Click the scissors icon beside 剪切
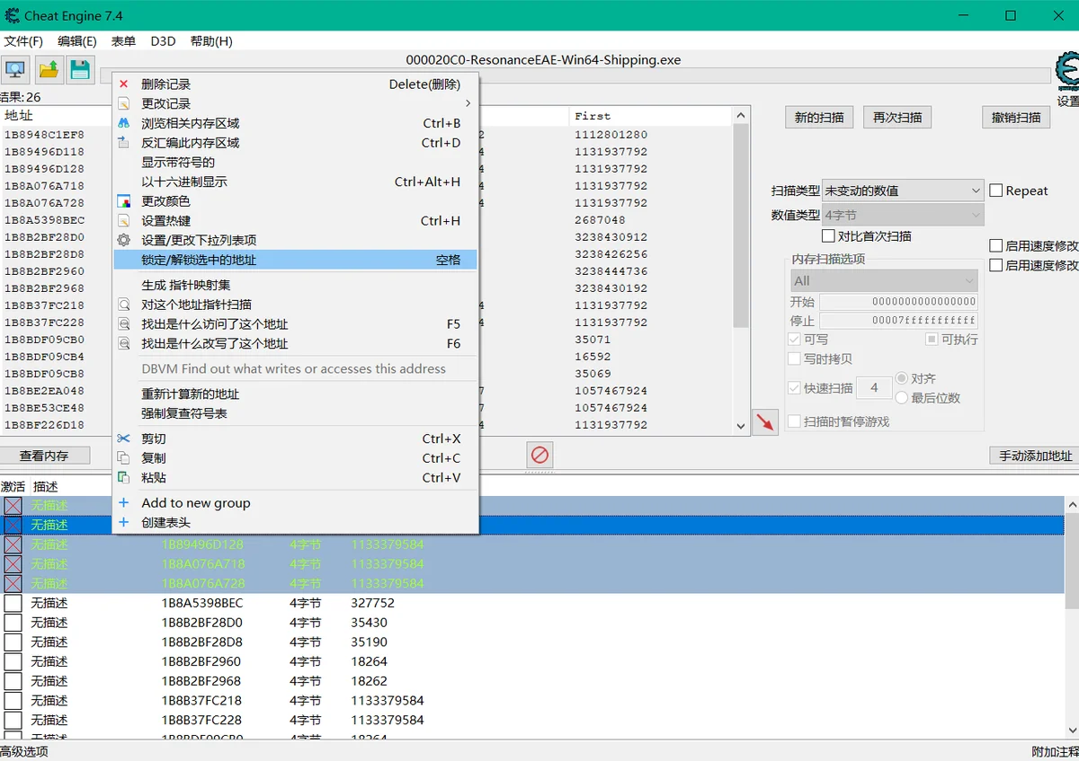The image size is (1079, 761). click(124, 438)
